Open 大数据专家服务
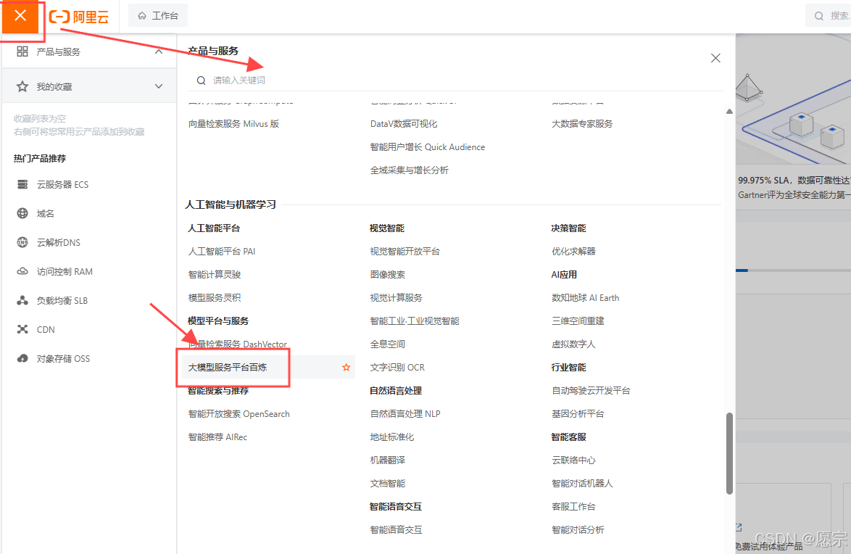 (x=582, y=124)
